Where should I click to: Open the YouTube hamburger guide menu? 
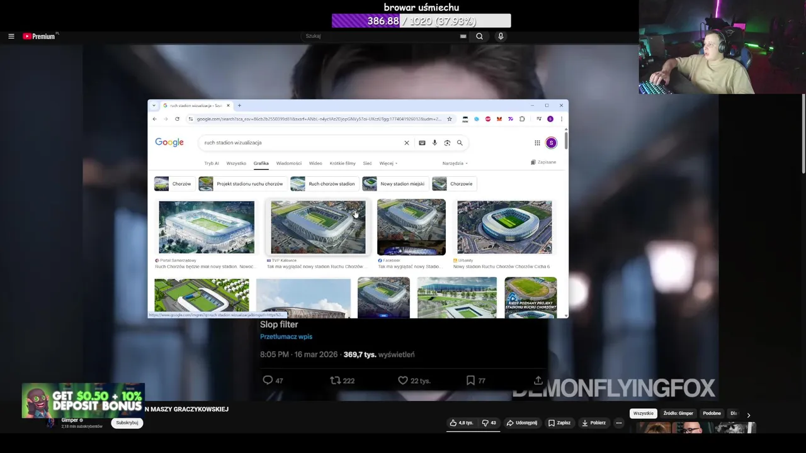pos(11,36)
